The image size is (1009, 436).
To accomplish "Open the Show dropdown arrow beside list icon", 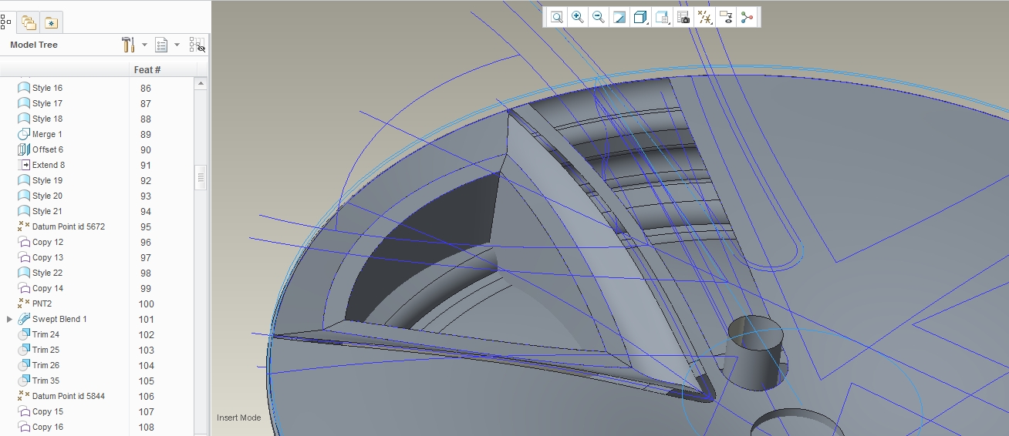I will click(177, 45).
